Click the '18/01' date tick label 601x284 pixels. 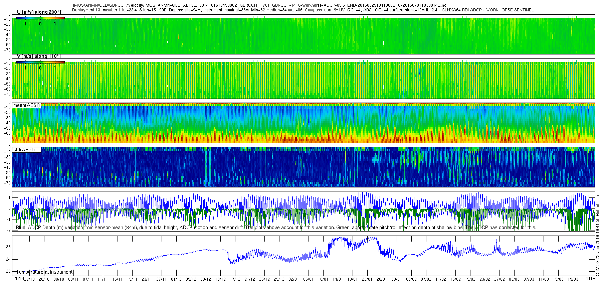pos(353,279)
